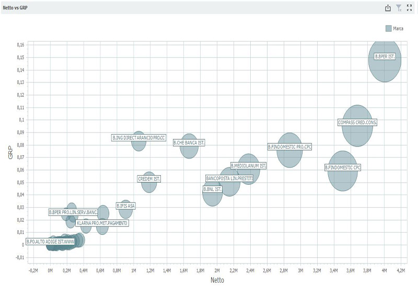The height and width of the screenshot is (289, 418).
Task: Click the B.PO.ALTO ADIGE IST.WWW label
Action: coord(50,242)
